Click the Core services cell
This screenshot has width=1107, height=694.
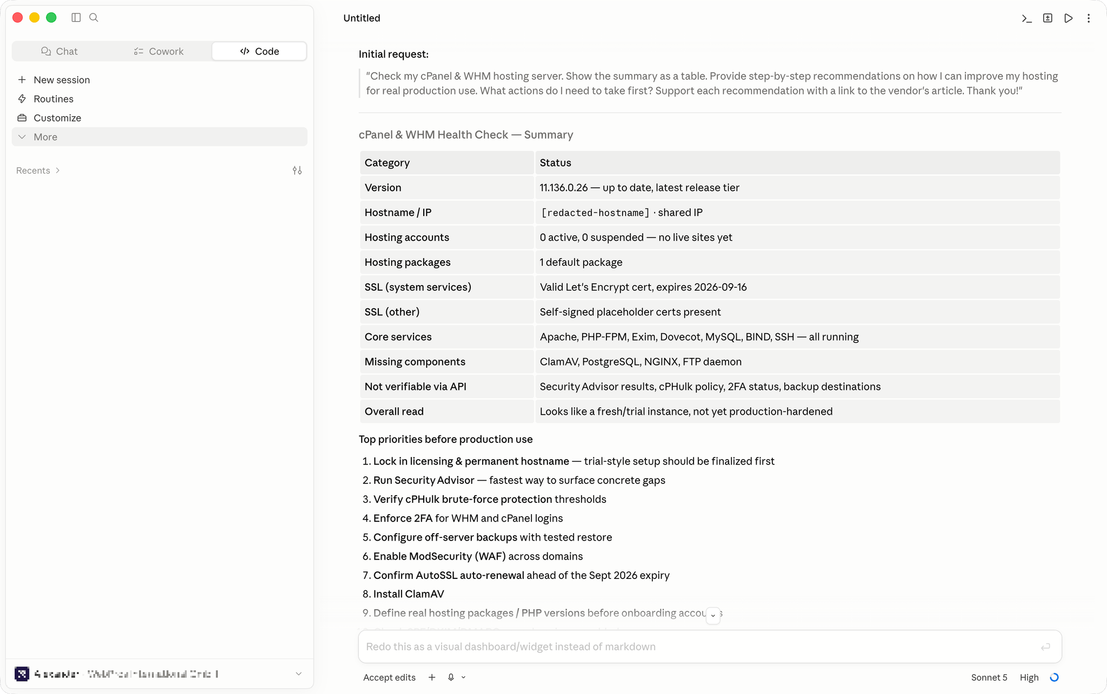(x=446, y=336)
